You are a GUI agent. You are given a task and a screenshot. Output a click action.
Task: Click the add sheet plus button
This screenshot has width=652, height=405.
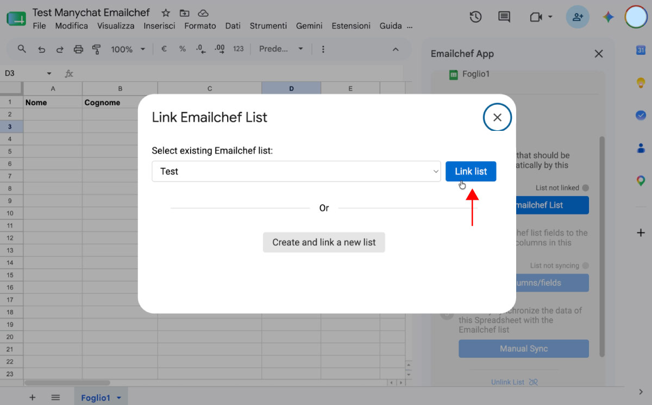click(33, 397)
